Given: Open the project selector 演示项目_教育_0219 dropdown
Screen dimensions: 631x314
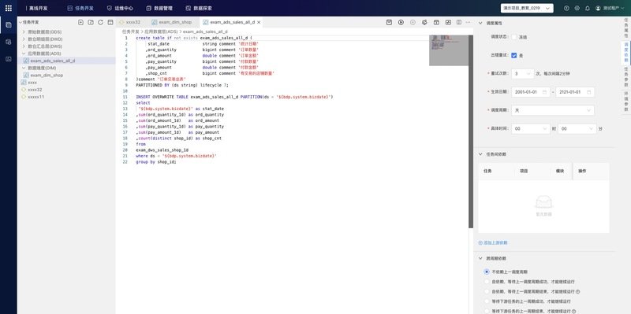Looking at the screenshot, I should coord(527,8).
